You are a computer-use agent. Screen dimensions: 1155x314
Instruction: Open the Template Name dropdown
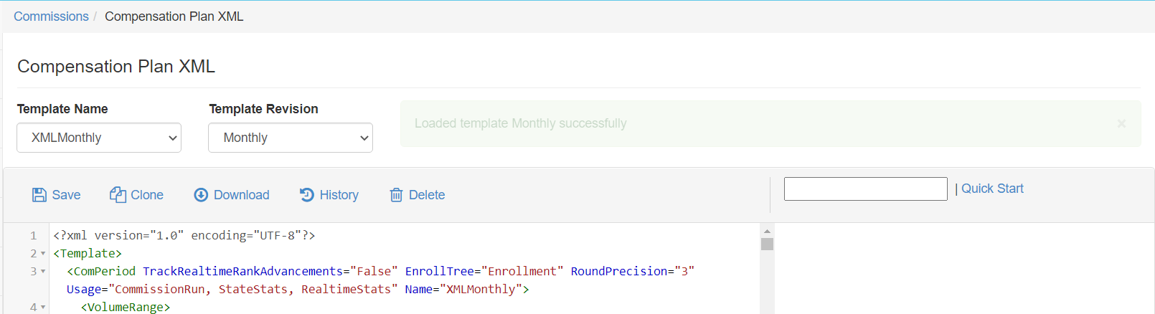99,138
